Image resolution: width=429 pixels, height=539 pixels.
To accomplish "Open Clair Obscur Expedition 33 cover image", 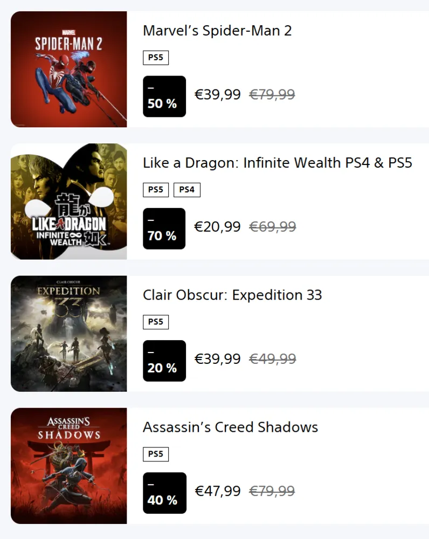I will pos(68,334).
